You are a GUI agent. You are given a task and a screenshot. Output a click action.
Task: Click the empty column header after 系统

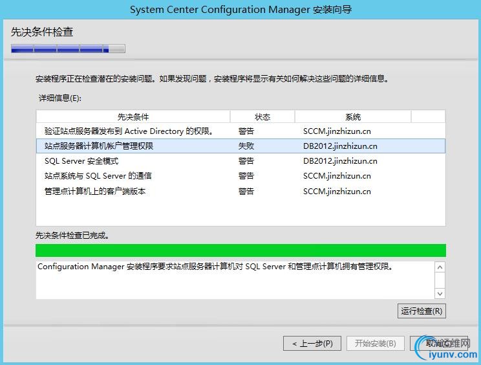pyautogui.click(x=428, y=116)
